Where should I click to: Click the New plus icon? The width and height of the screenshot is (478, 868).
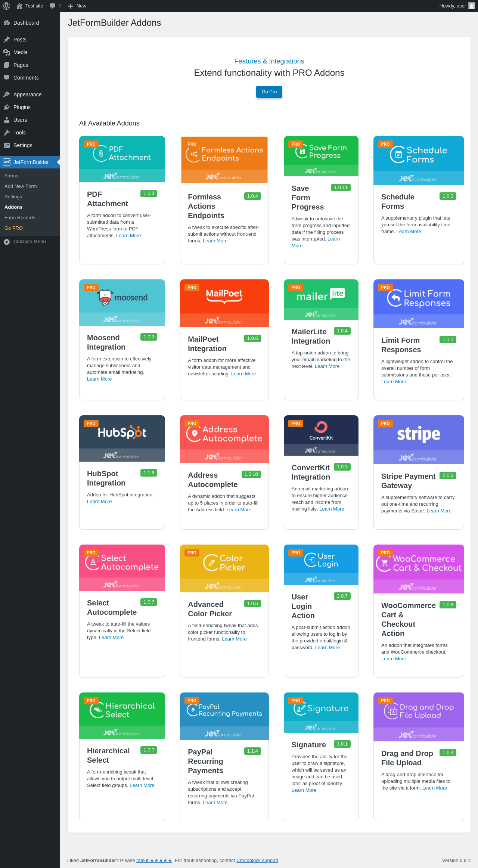(71, 6)
